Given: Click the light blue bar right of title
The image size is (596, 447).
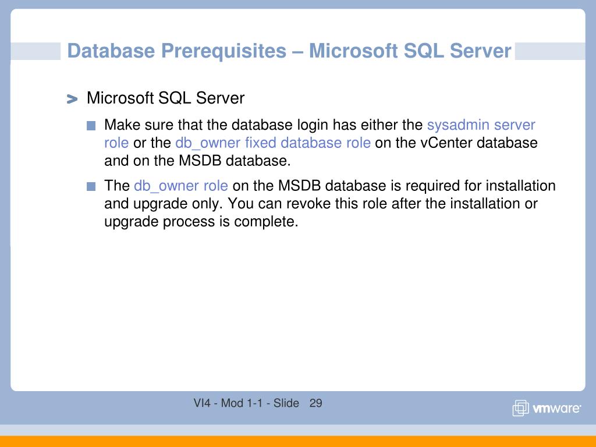Looking at the screenshot, I should 550,51.
